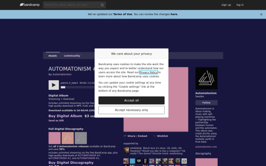Visit automatonism.com
The width and height of the screenshot is (266, 166).
pyautogui.click(x=206, y=147)
